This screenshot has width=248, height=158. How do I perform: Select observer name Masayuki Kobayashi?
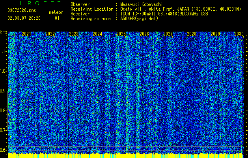pos(142,4)
